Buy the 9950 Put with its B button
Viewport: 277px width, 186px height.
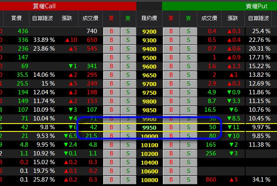coord(171,127)
